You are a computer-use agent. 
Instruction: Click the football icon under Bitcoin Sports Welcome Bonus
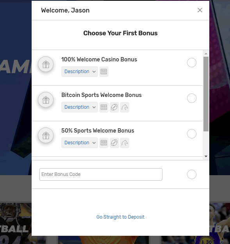[114, 107]
